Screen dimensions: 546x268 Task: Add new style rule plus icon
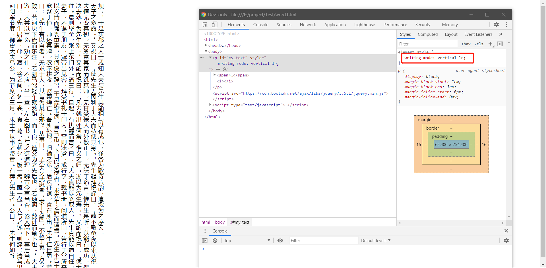(491, 44)
